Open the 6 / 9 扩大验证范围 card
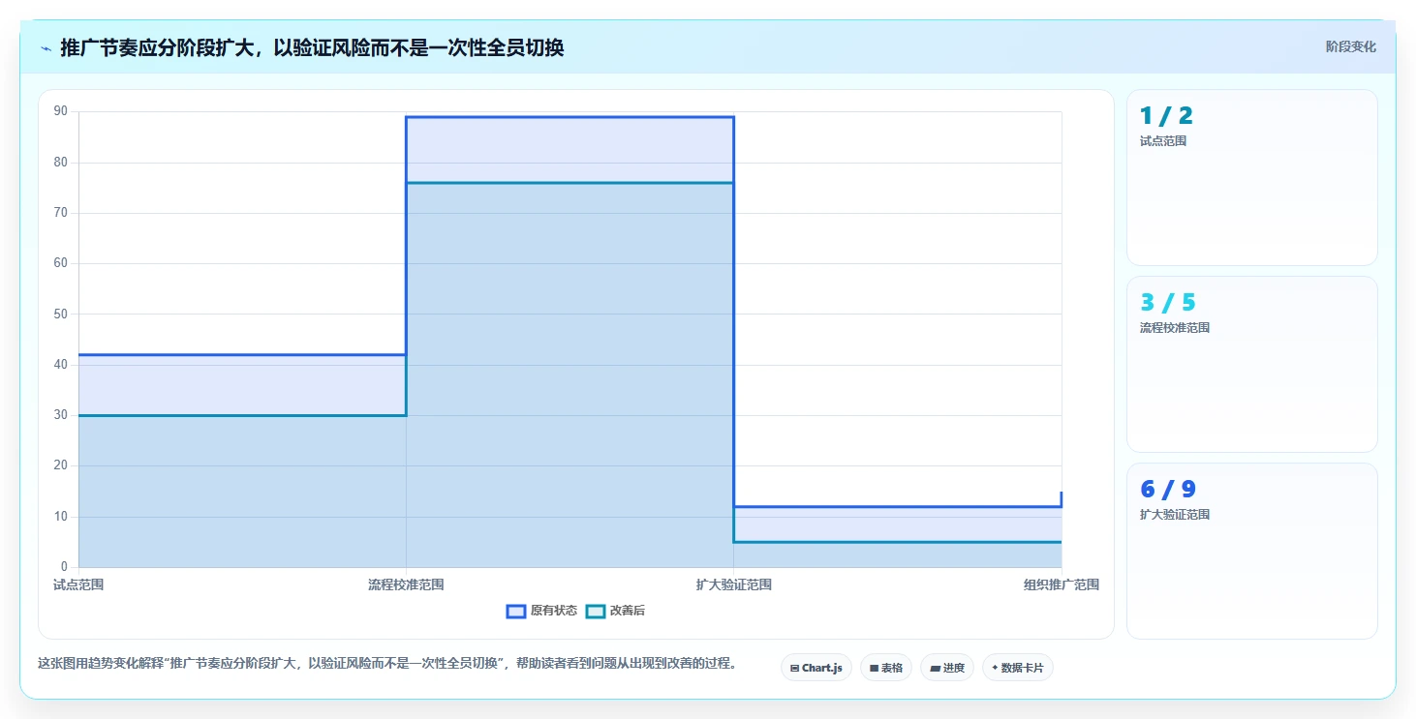The height and width of the screenshot is (719, 1416). click(x=1251, y=551)
